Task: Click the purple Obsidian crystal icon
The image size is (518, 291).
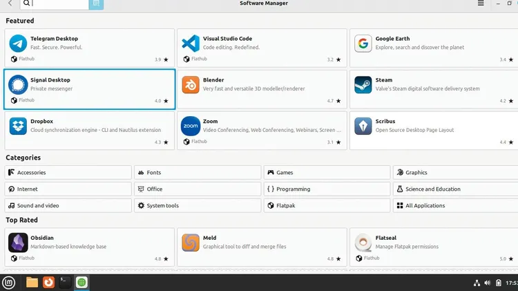Action: click(18, 243)
